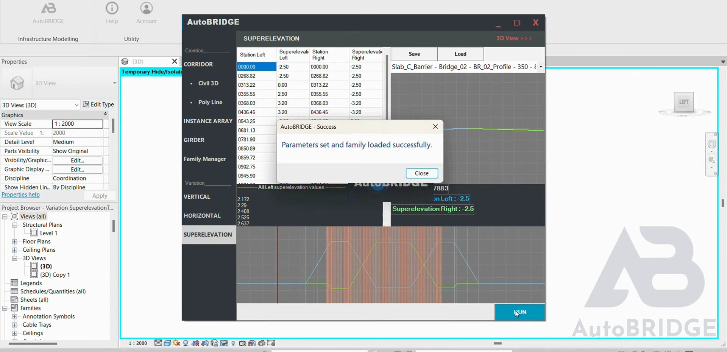
Task: Collapse the Graphics properties section
Action: (105, 114)
